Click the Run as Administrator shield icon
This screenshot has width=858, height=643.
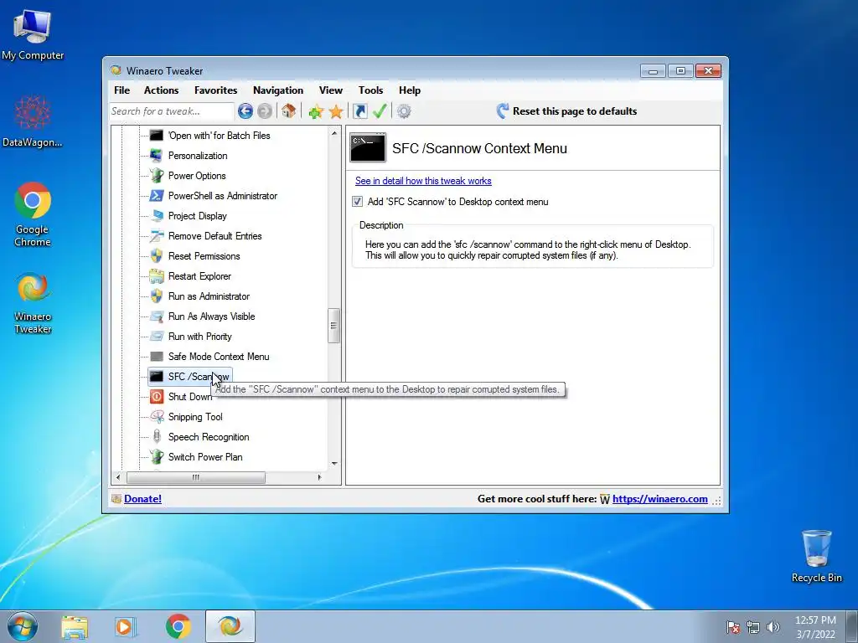point(157,296)
